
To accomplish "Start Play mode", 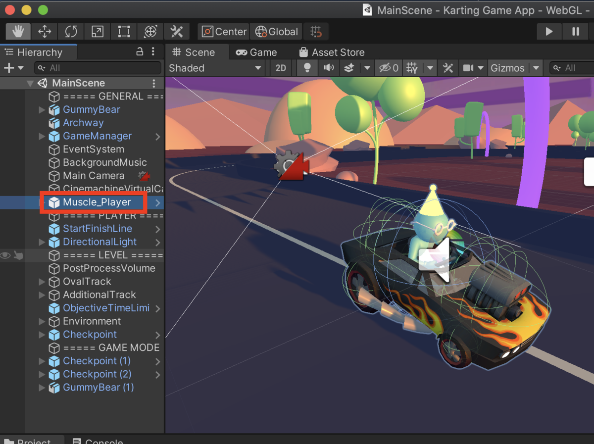I will point(549,32).
